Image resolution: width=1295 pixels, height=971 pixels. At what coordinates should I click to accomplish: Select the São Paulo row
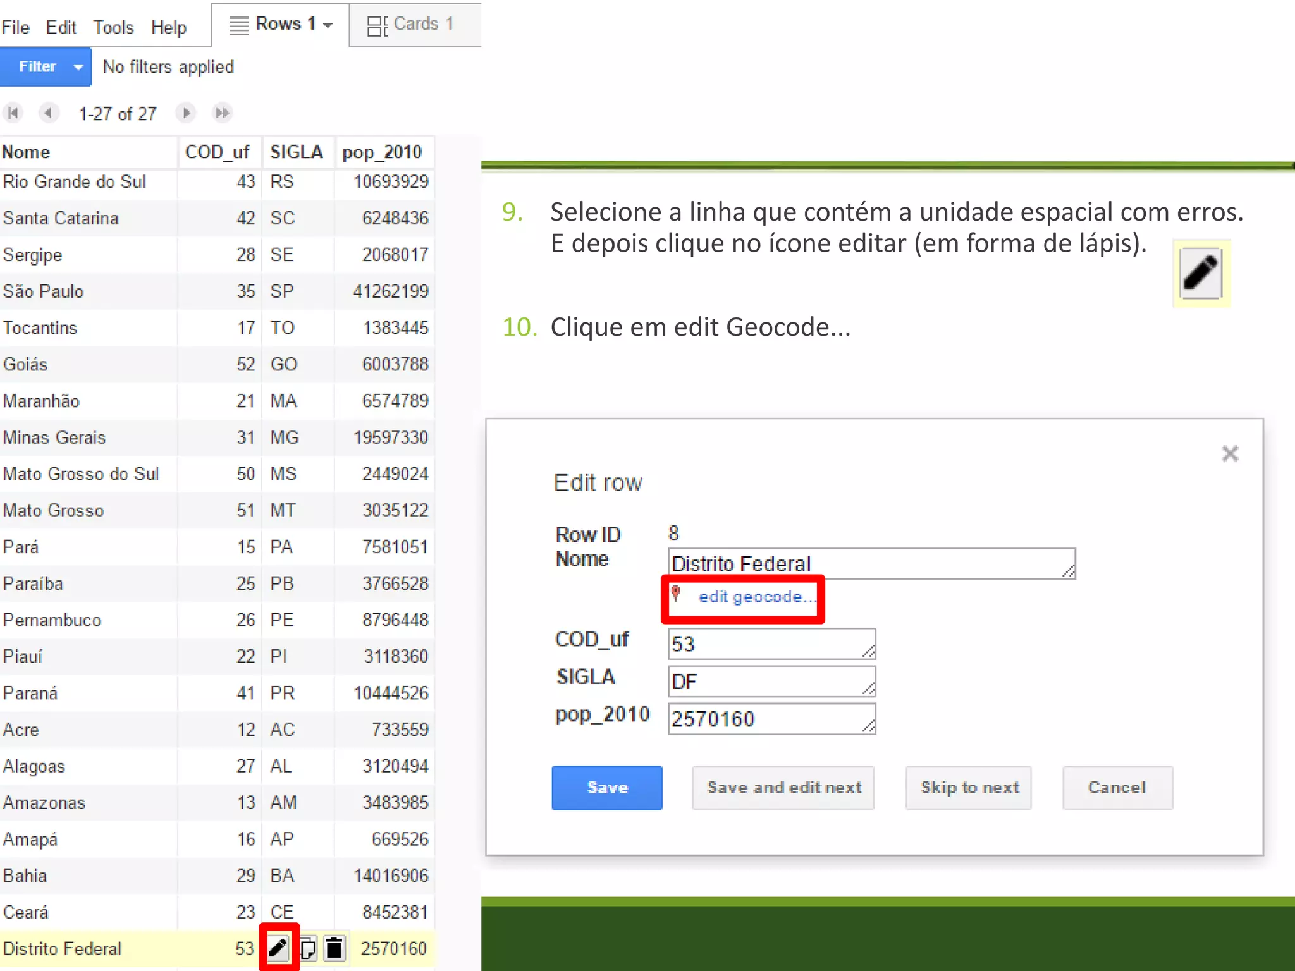tap(217, 291)
